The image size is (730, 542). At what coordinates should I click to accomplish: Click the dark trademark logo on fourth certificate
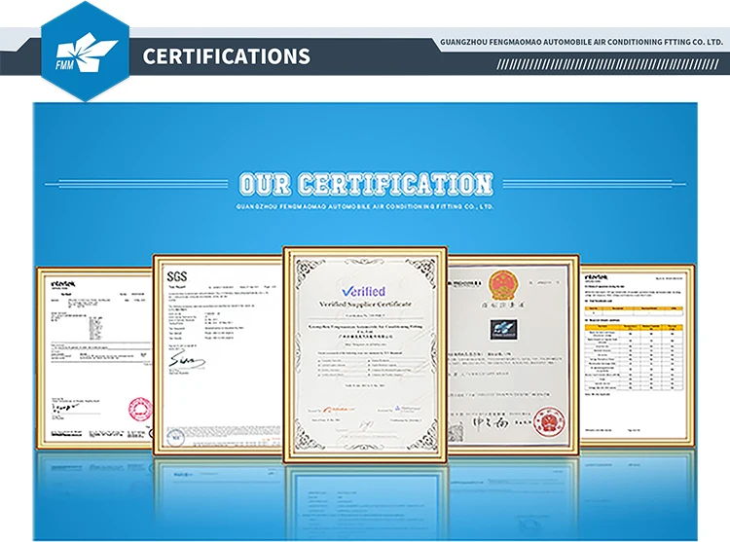tap(503, 329)
